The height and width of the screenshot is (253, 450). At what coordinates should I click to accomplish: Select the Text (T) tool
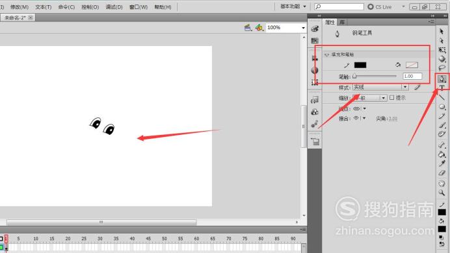pos(442,88)
